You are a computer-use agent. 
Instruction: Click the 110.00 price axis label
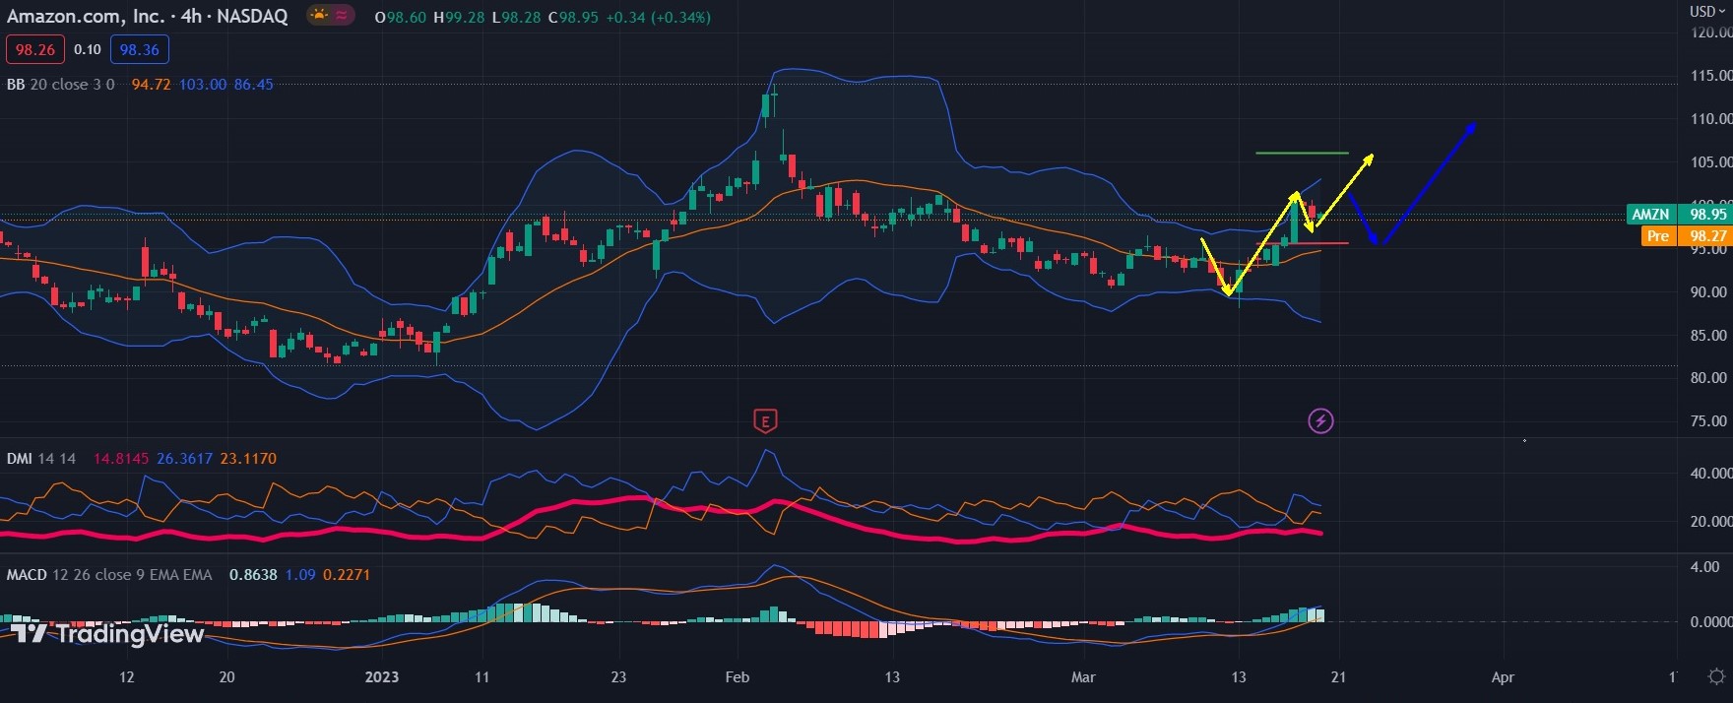(x=1710, y=119)
